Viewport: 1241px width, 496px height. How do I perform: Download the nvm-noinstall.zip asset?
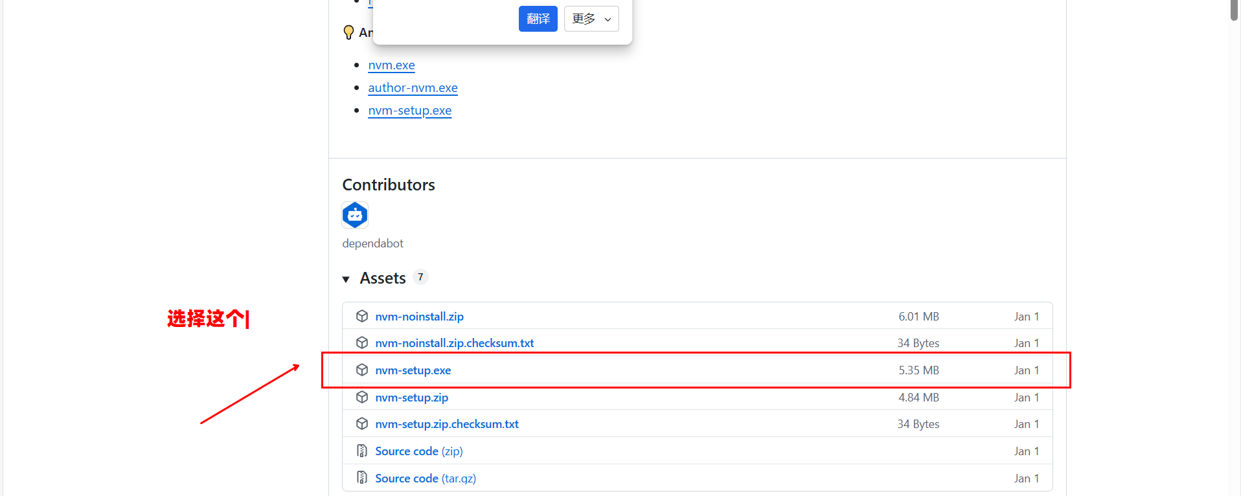coord(419,317)
